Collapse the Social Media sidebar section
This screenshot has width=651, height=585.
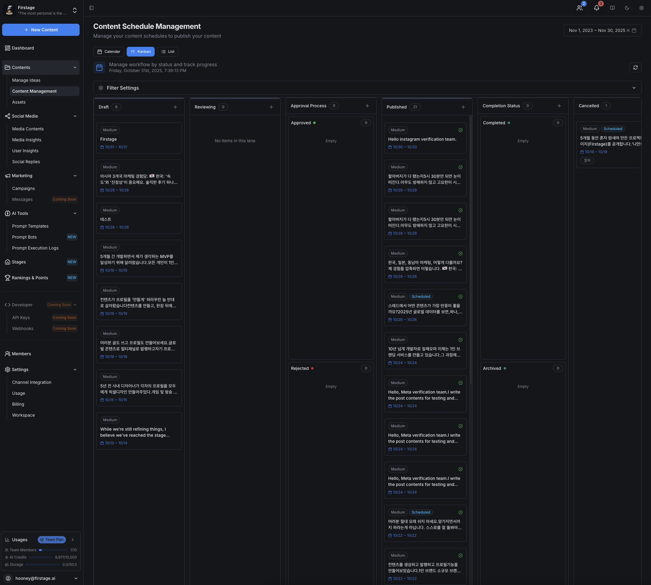pos(75,116)
